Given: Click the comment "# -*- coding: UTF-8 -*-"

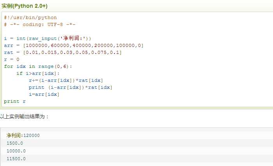Looking at the screenshot, I should (40, 24).
